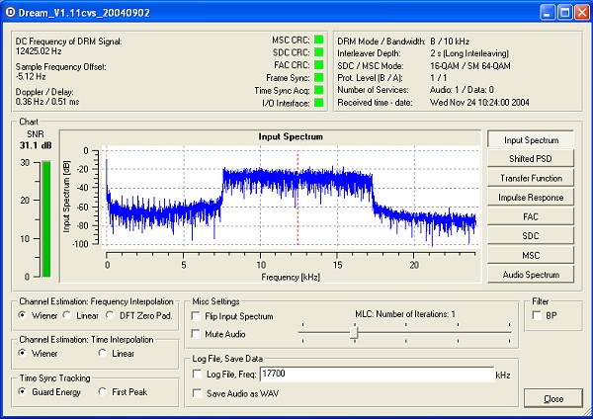Click the I/O Interface status indicator

pos(319,102)
